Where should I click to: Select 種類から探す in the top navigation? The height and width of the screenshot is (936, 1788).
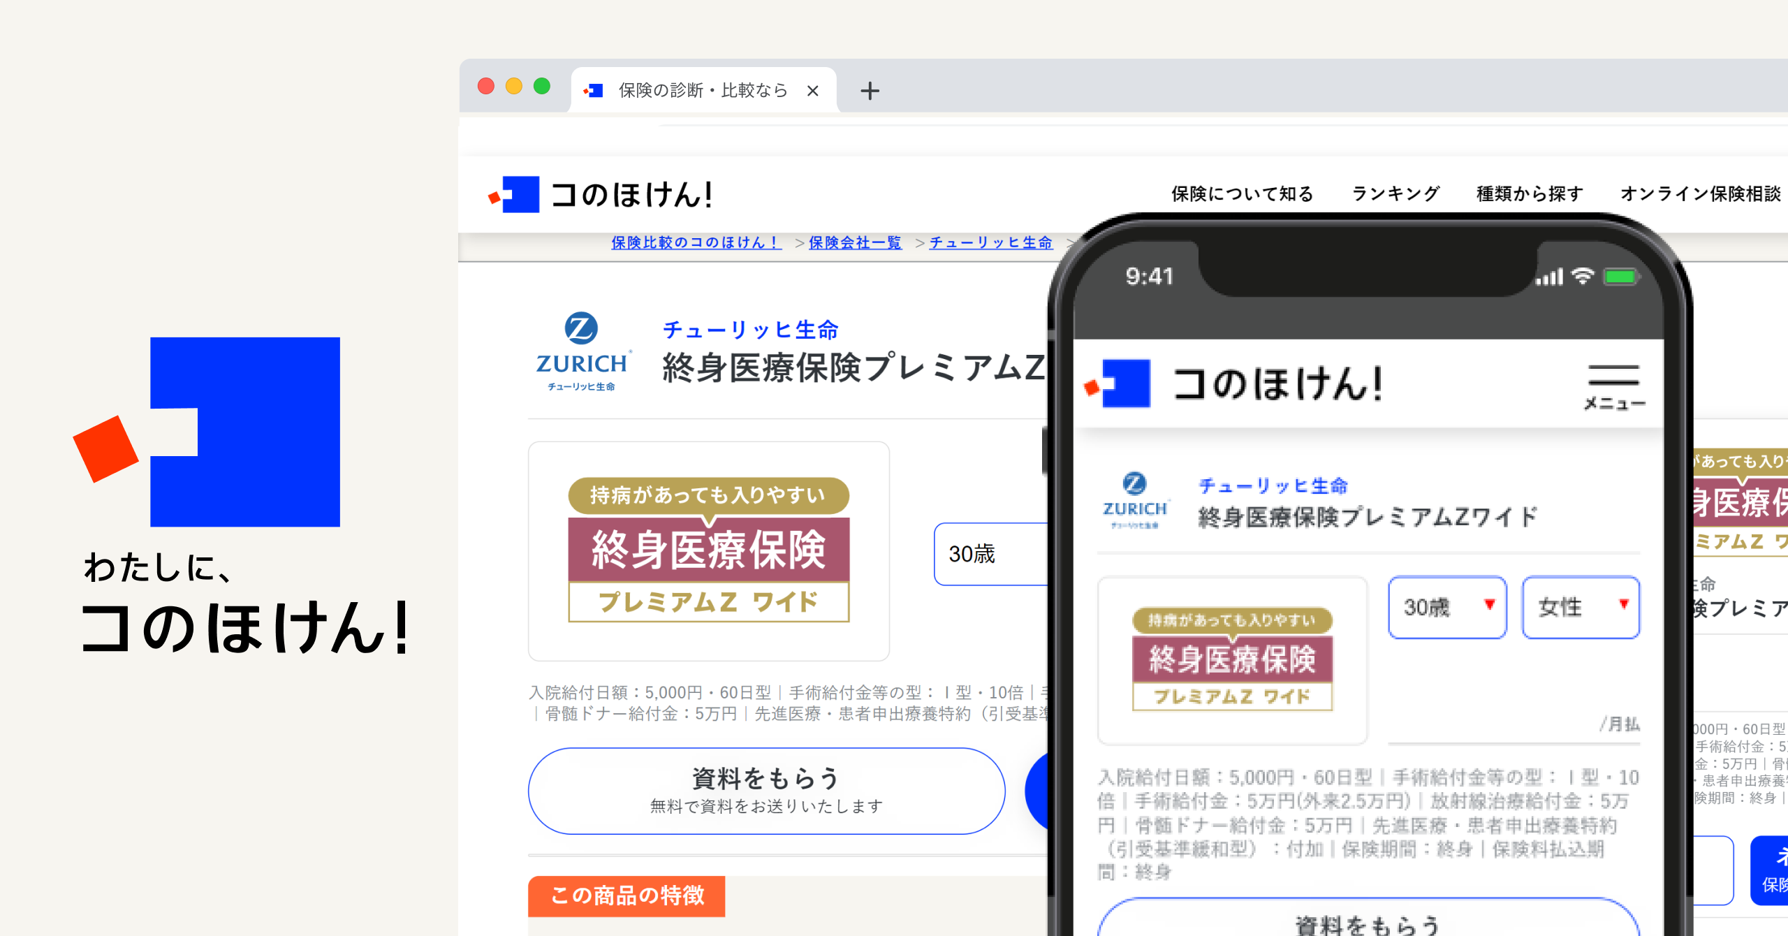(1530, 193)
